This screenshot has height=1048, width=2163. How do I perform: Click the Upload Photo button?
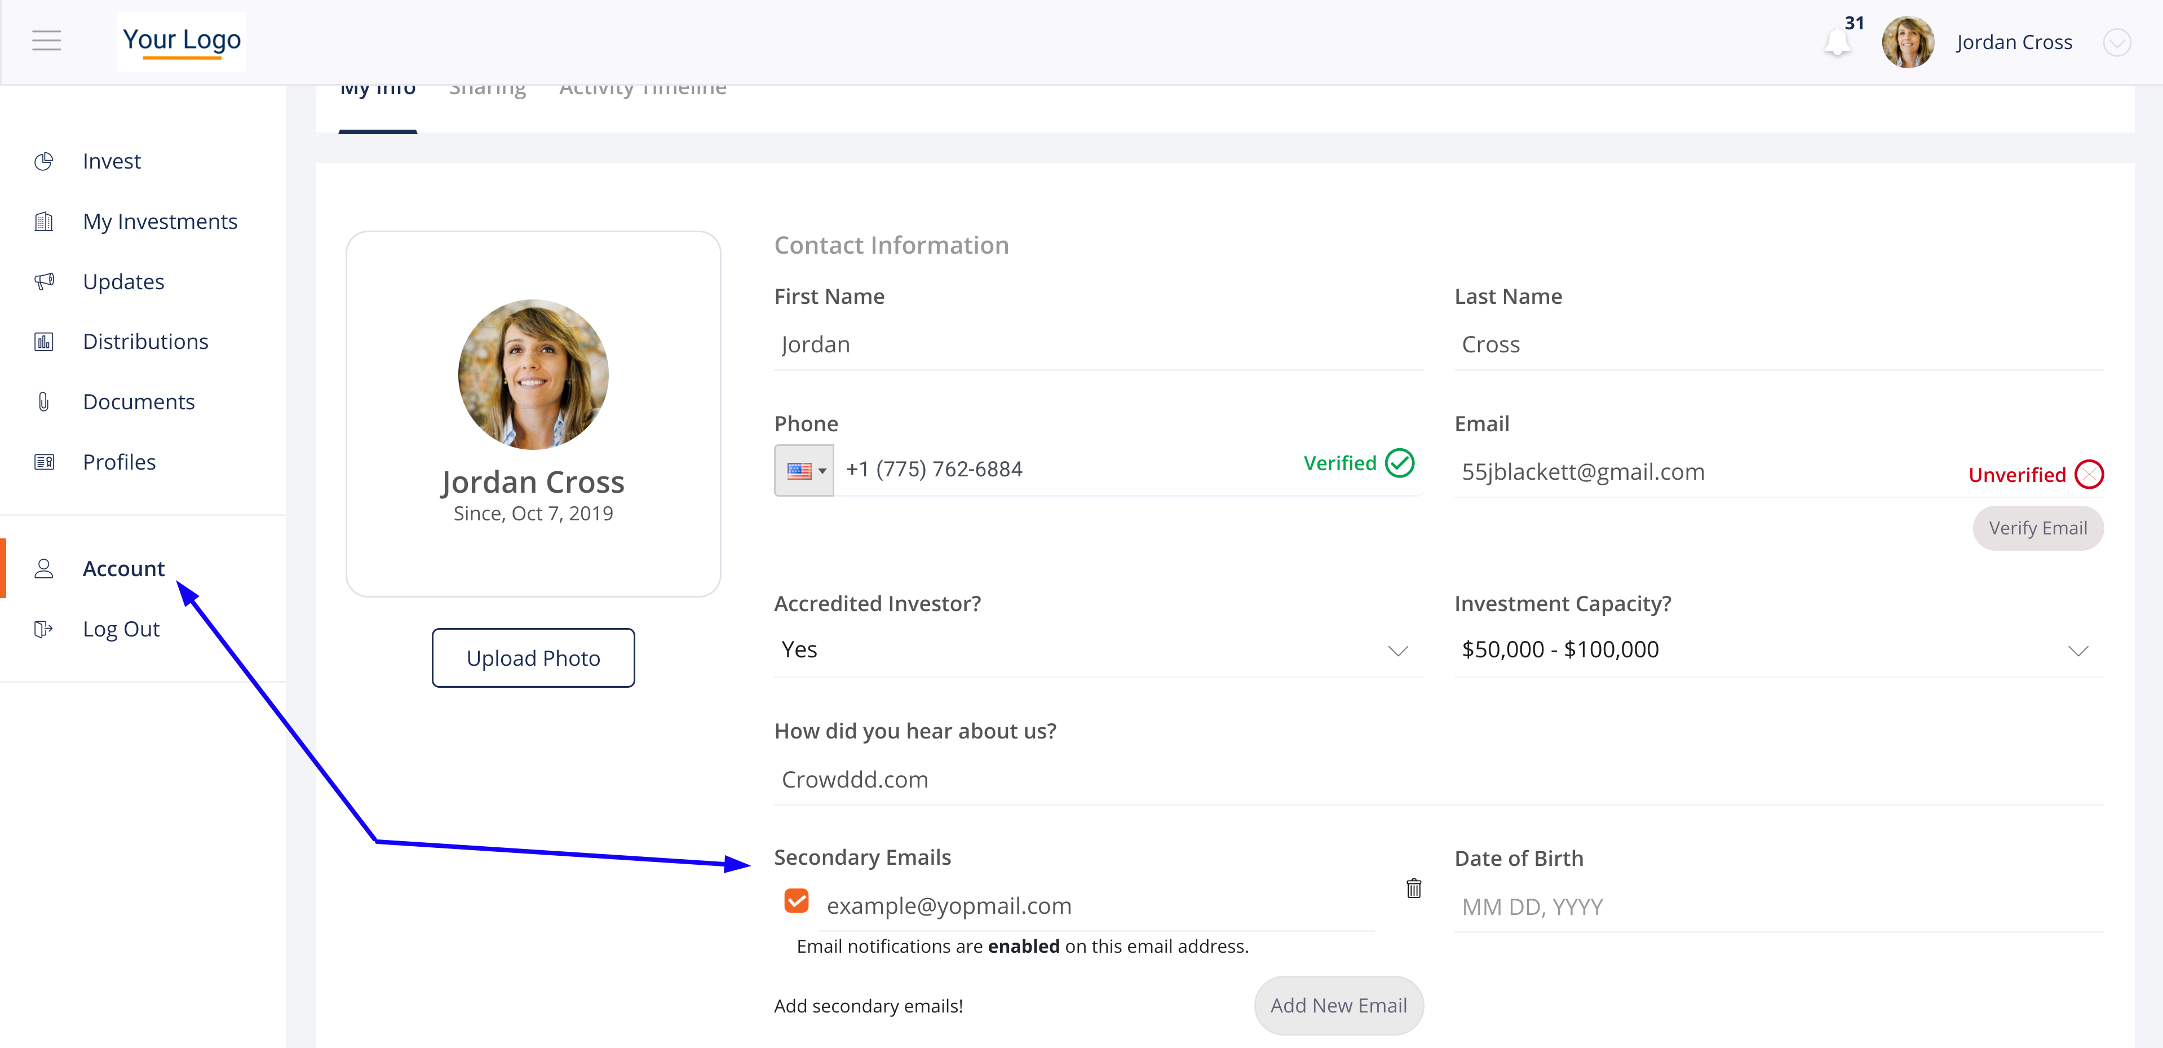[x=533, y=657]
